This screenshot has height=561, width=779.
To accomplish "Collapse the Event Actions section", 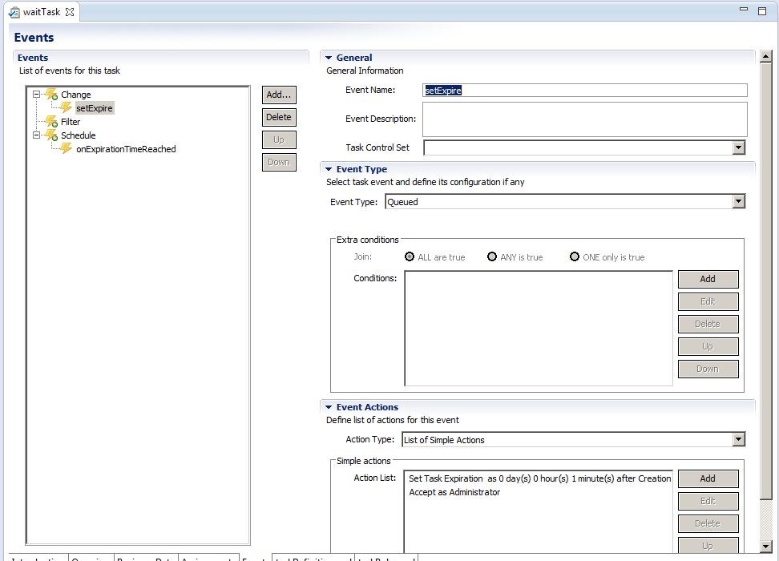I will tap(329, 407).
